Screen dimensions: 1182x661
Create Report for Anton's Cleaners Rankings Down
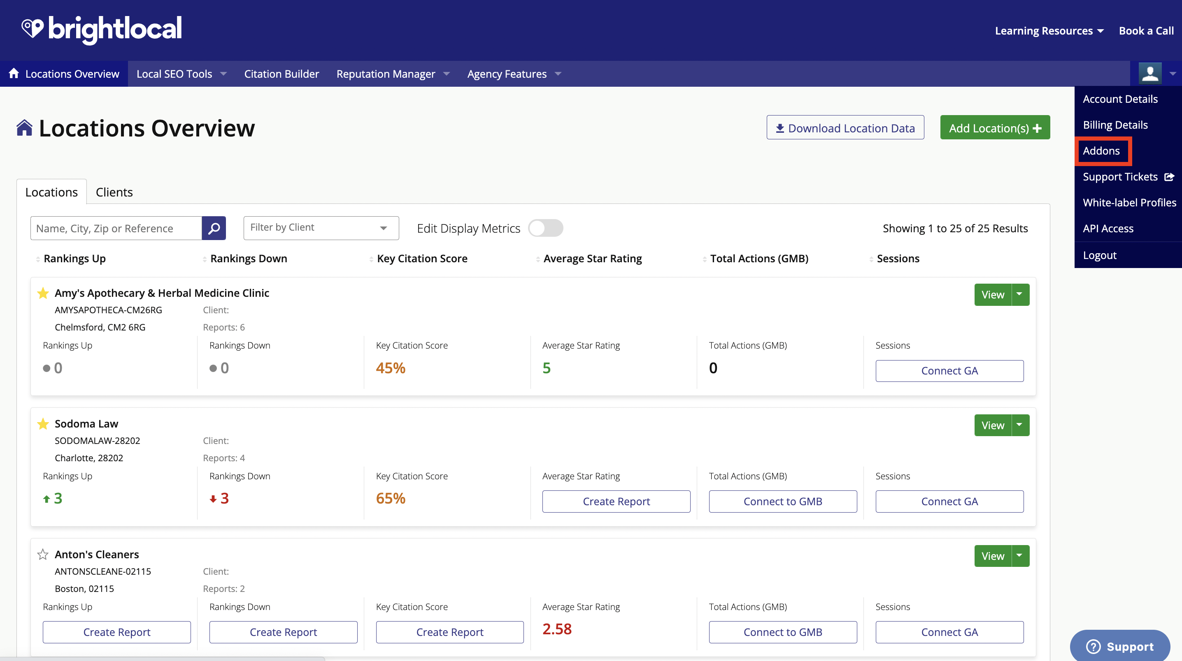(x=283, y=632)
